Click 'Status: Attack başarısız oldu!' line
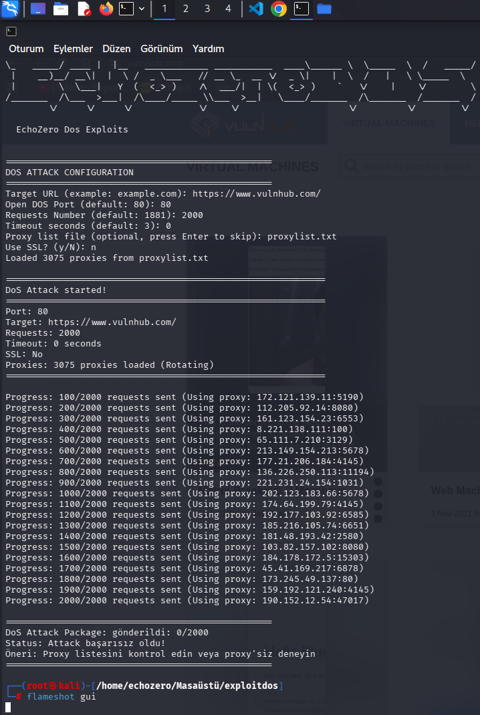The width and height of the screenshot is (480, 715). (86, 643)
